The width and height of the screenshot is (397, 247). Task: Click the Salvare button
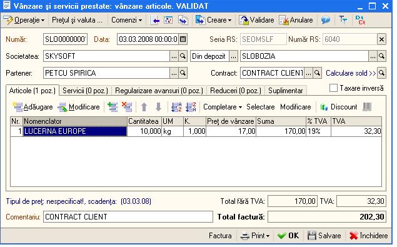coord(324,236)
